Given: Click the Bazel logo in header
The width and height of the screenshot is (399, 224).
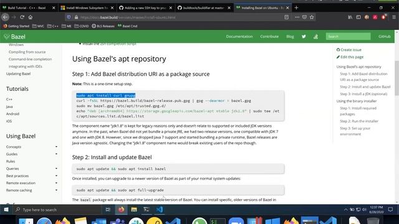Looking at the screenshot, I should (x=14, y=37).
